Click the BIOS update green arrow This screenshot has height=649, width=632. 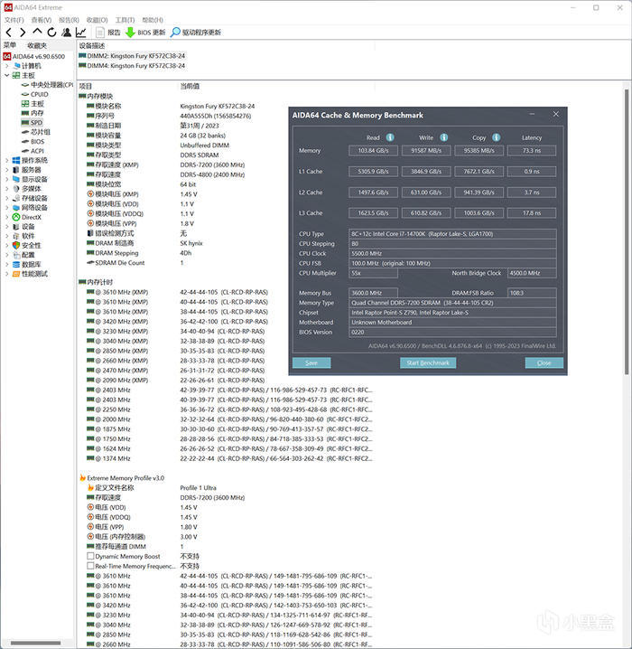(130, 33)
